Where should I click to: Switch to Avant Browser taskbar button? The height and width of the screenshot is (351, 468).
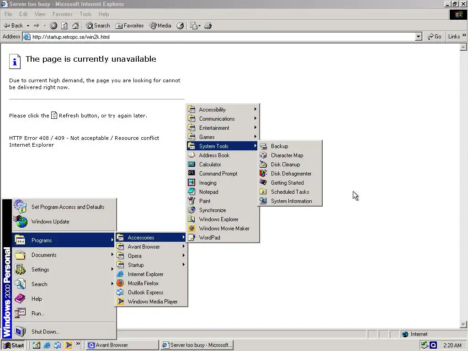122,345
